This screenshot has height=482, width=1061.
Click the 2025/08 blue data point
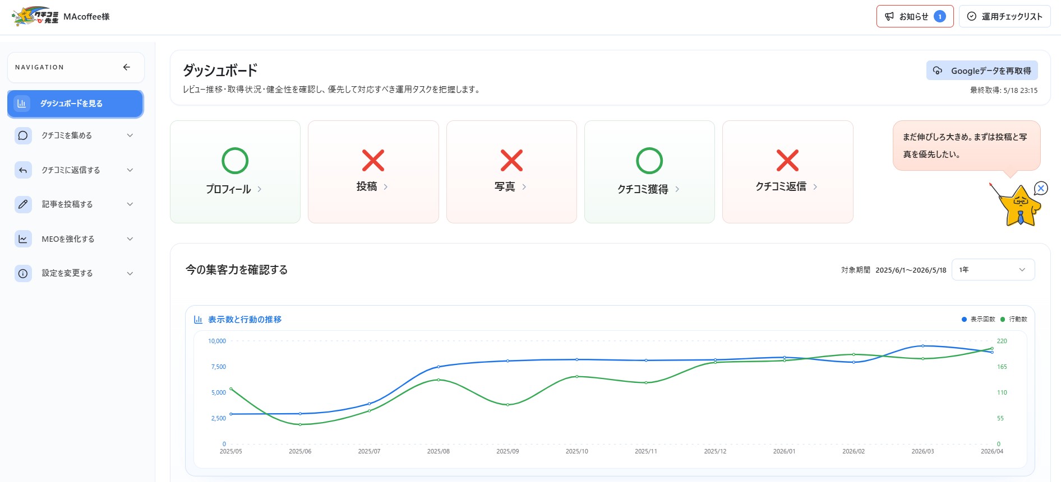[x=439, y=367]
